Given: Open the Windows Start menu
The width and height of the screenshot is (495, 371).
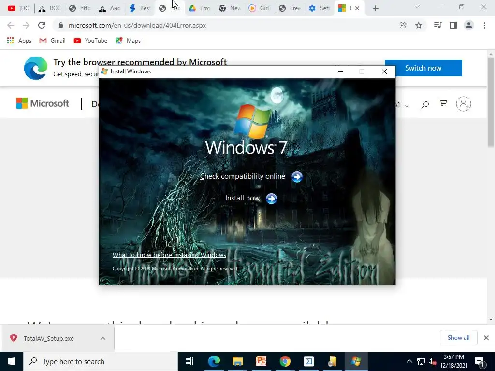Looking at the screenshot, I should pyautogui.click(x=12, y=361).
